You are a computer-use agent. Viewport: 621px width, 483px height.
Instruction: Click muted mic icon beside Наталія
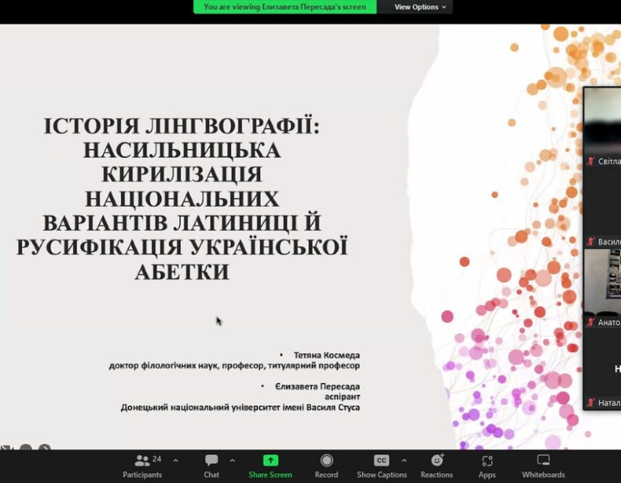(591, 402)
